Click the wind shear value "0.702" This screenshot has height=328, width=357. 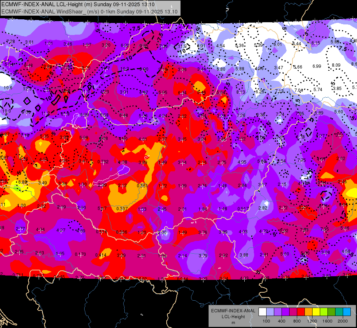point(103,162)
